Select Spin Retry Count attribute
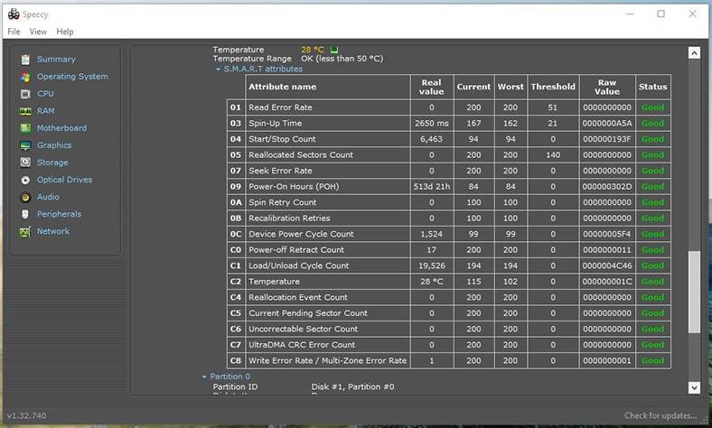712x428 pixels. tap(282, 202)
